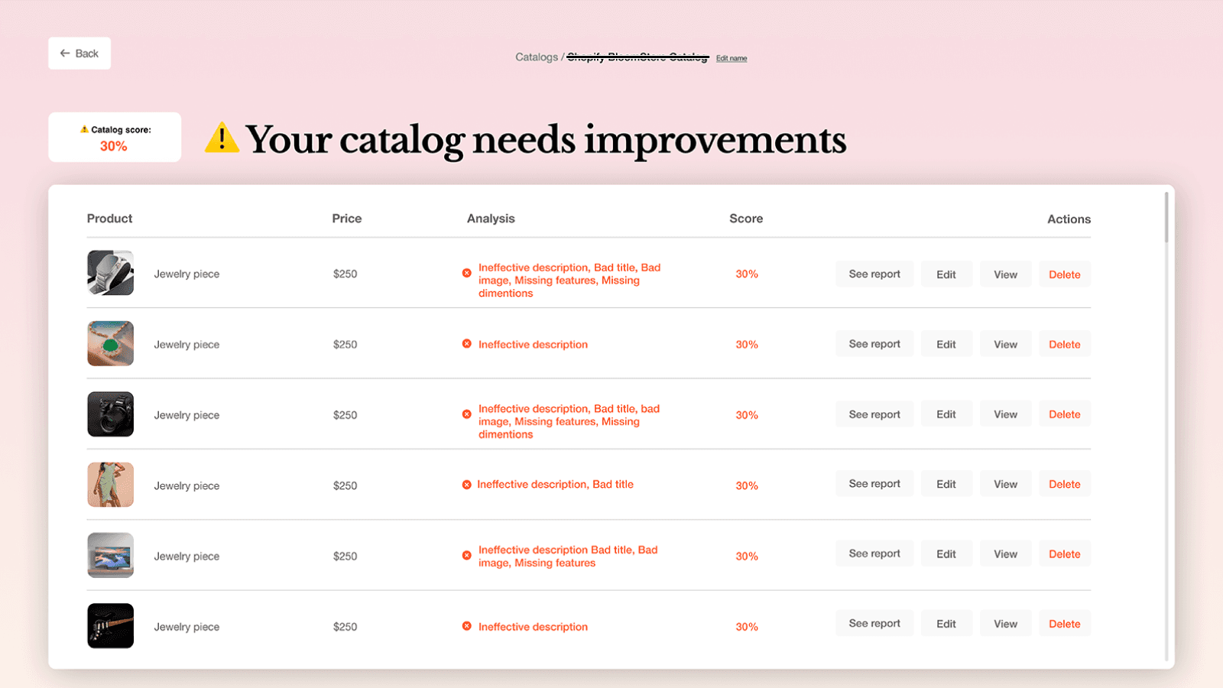
Task: Click the catalog score warning icon
Action: point(84,129)
